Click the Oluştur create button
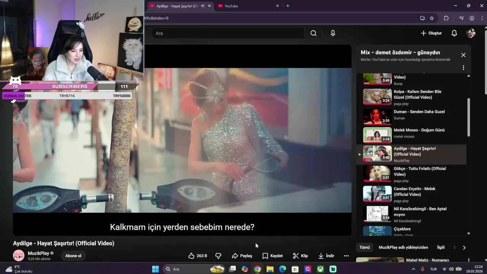 click(x=431, y=33)
